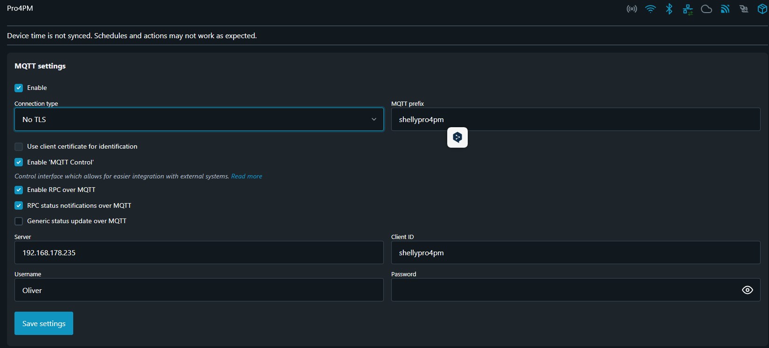The image size is (769, 348).
Task: Follow the Read more link
Action: click(x=246, y=176)
